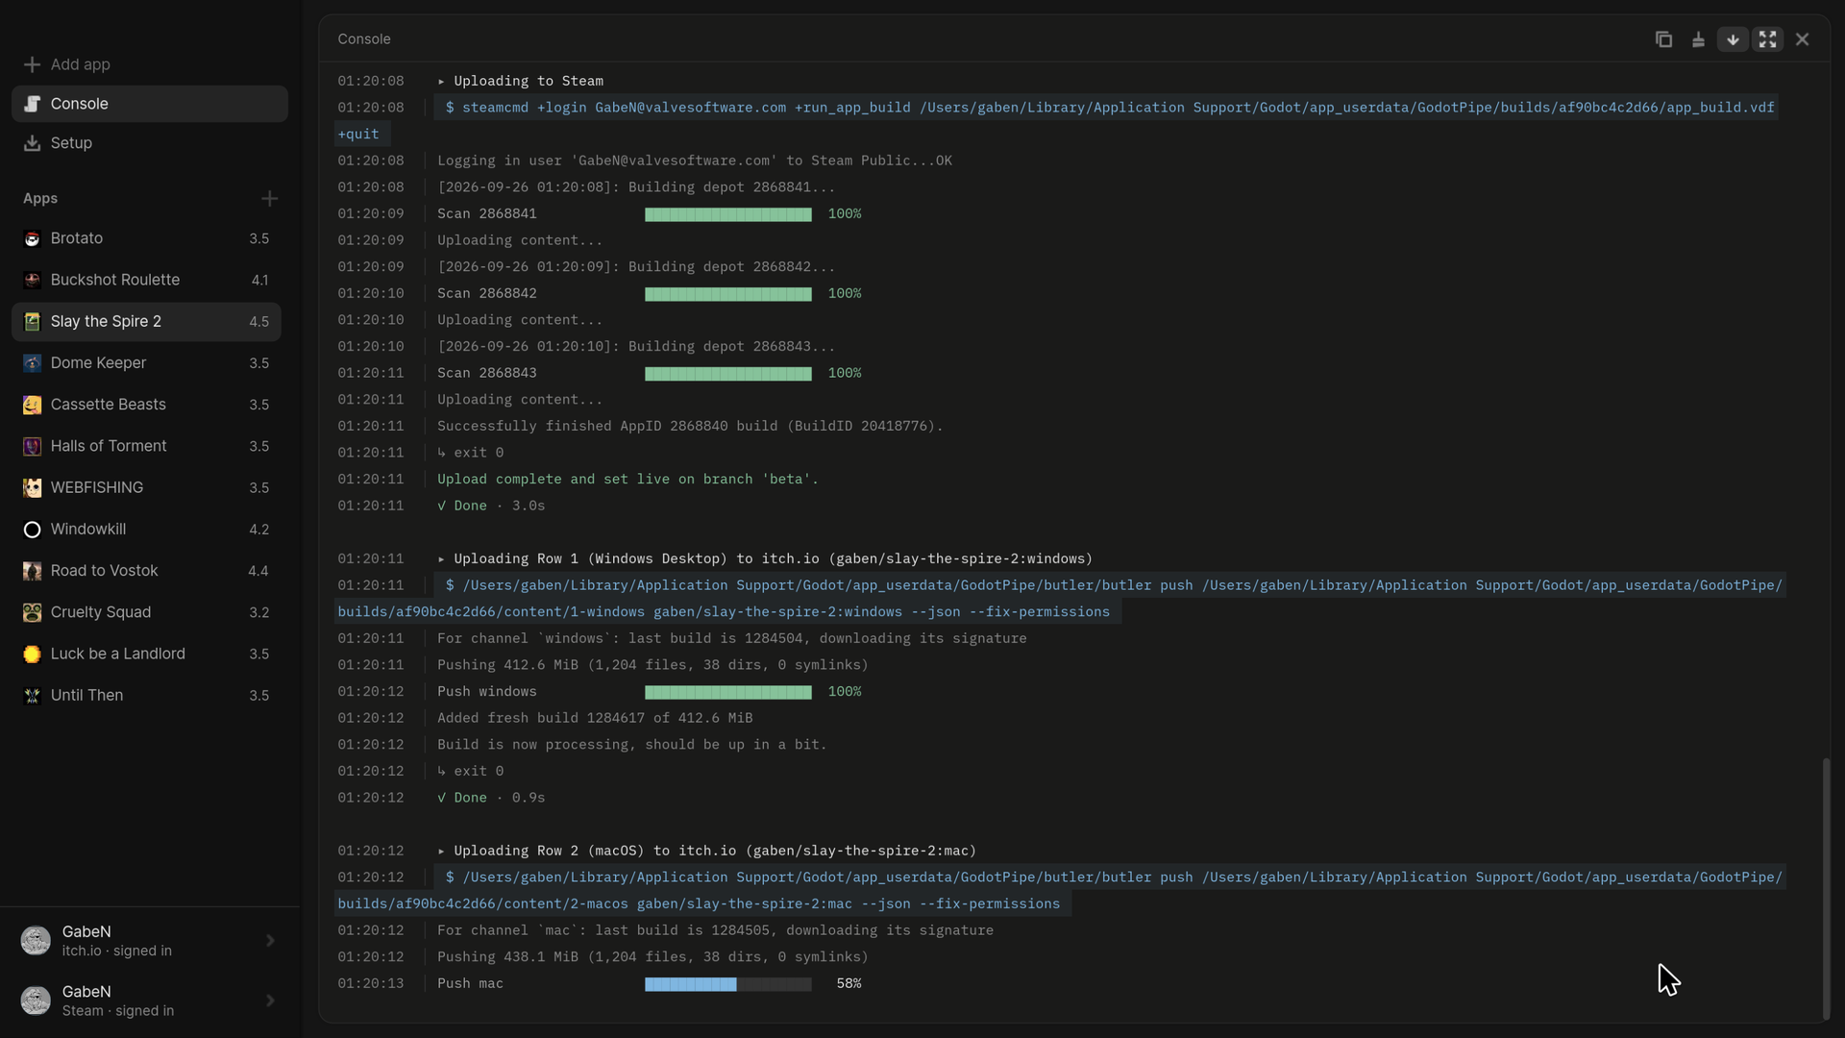Click the GabeN Steam account avatar
Image resolution: width=1845 pixels, height=1038 pixels.
36,1001
